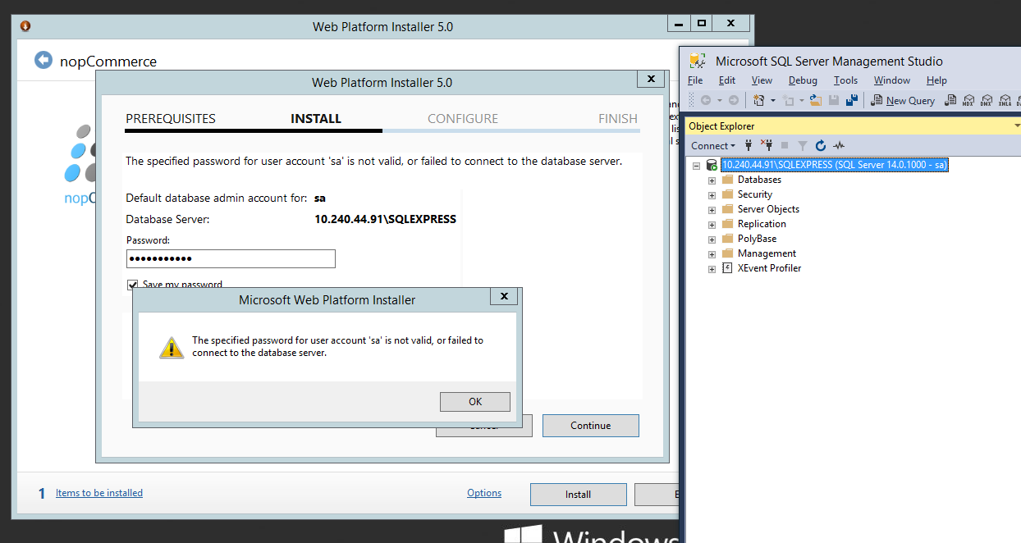Go back using nopCommerce back arrow
1021x543 pixels.
pyautogui.click(x=43, y=60)
